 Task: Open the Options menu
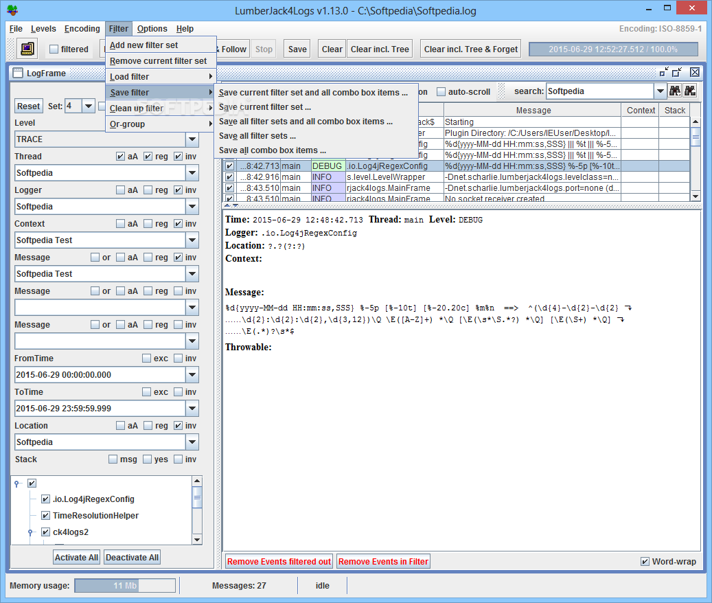click(152, 29)
